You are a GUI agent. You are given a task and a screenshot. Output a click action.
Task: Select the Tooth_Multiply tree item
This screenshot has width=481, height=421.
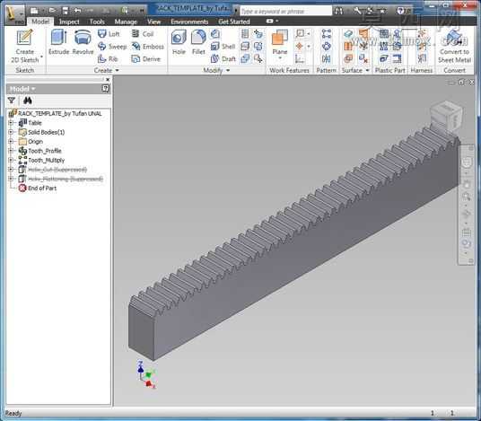pyautogui.click(x=41, y=160)
